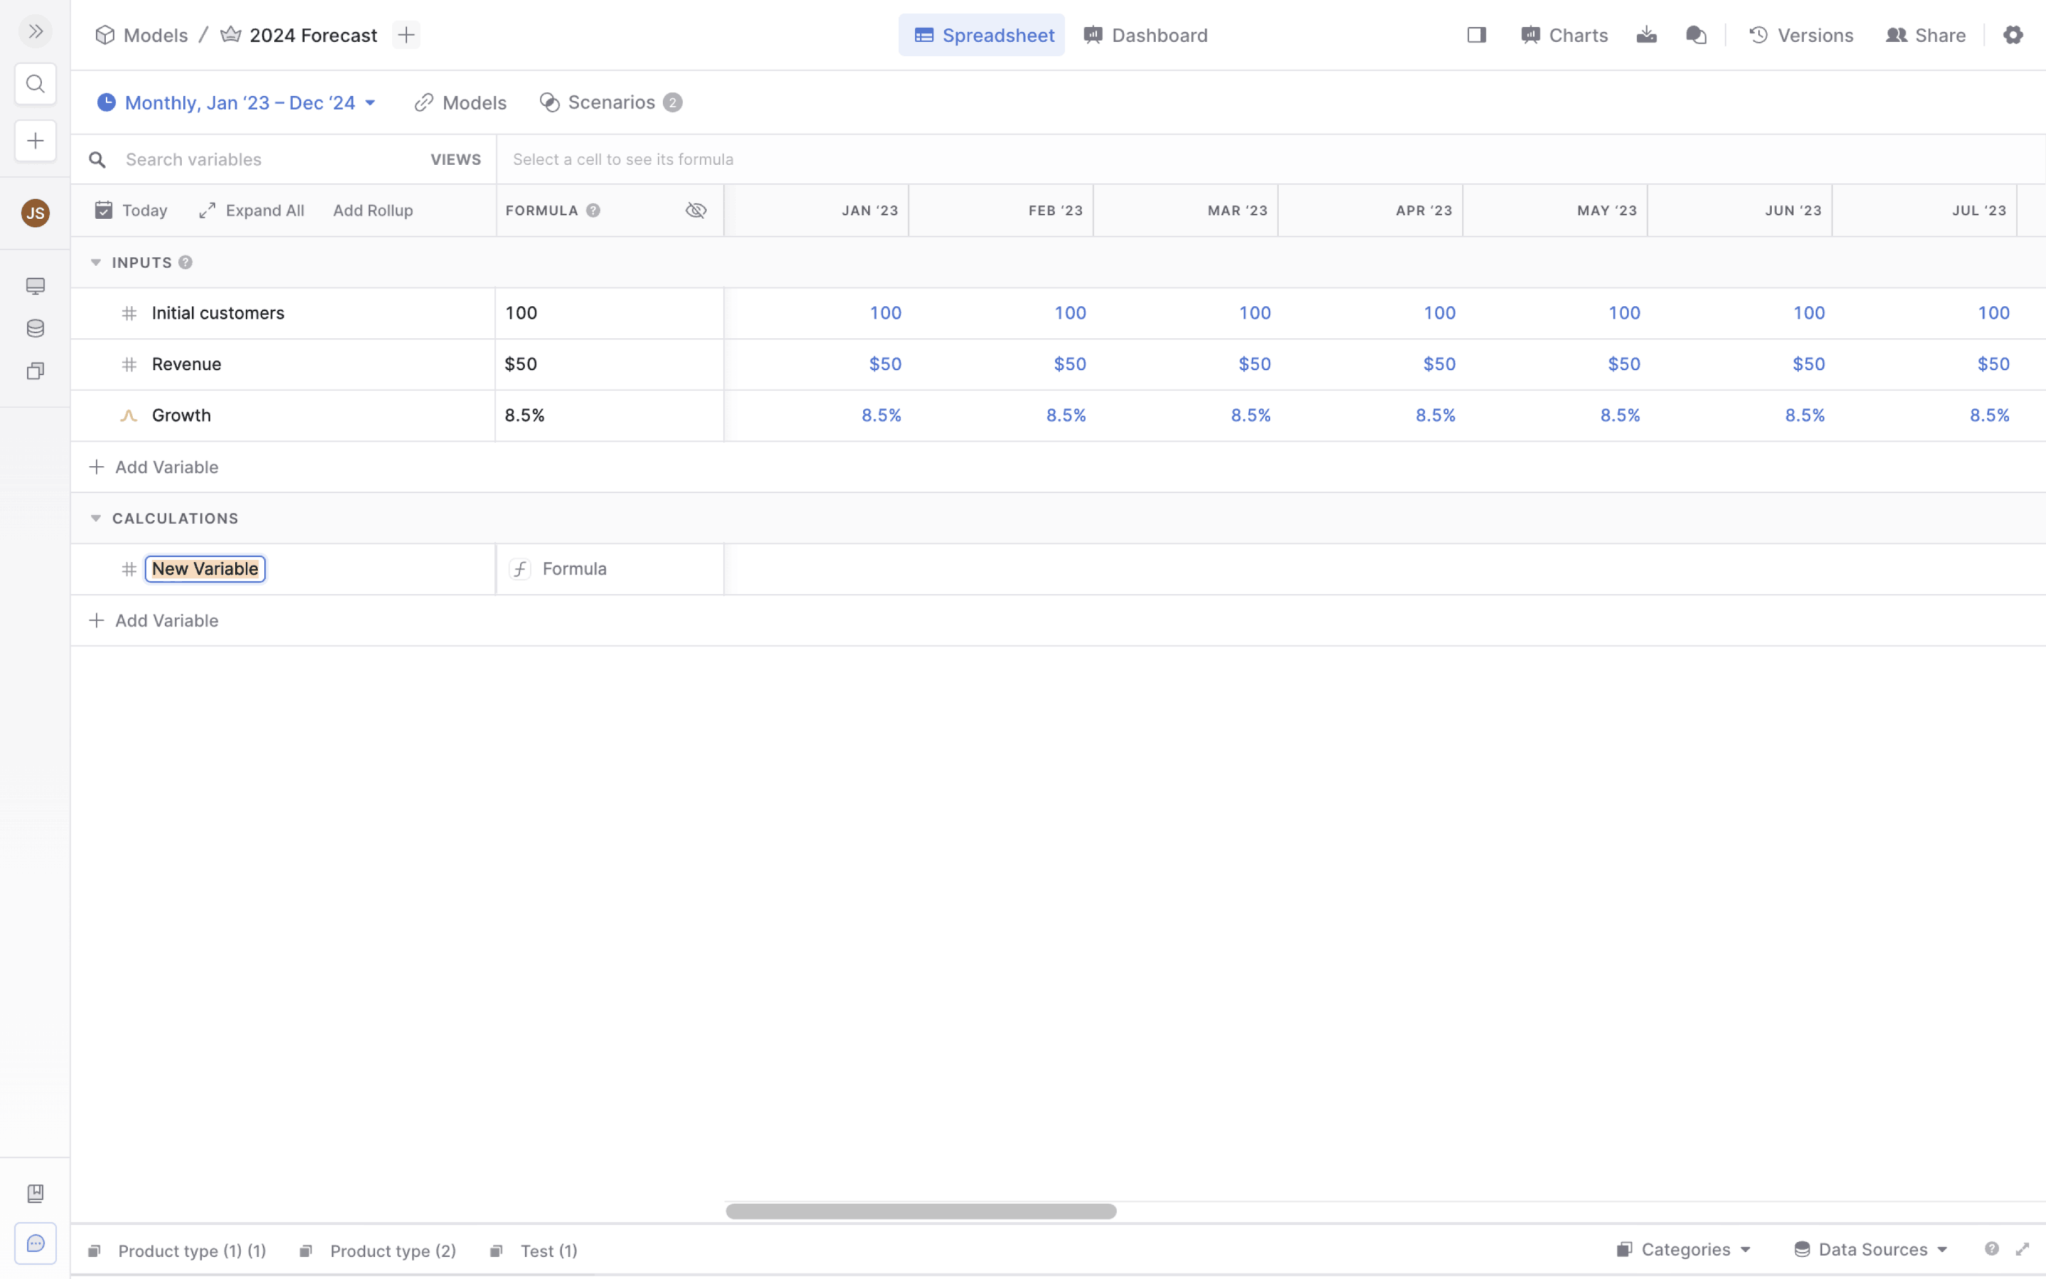Open the Product type (1) (1) tab
This screenshot has height=1279, width=2046.
[x=178, y=1251]
